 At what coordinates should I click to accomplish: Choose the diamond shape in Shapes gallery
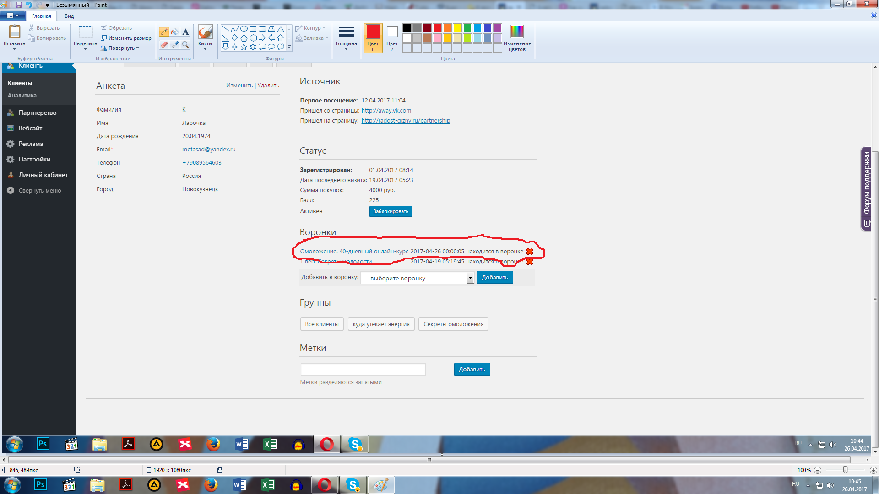pyautogui.click(x=235, y=38)
